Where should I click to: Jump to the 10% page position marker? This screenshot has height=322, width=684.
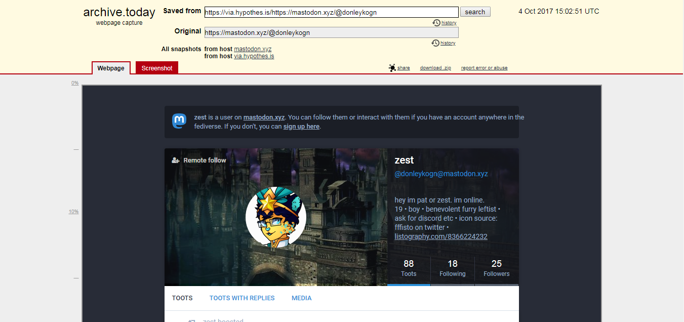74,212
